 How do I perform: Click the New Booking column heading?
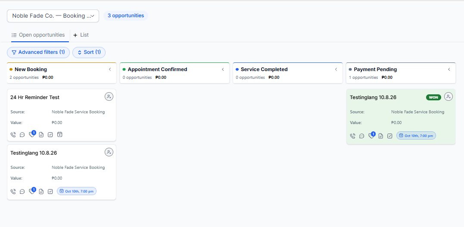tap(31, 69)
